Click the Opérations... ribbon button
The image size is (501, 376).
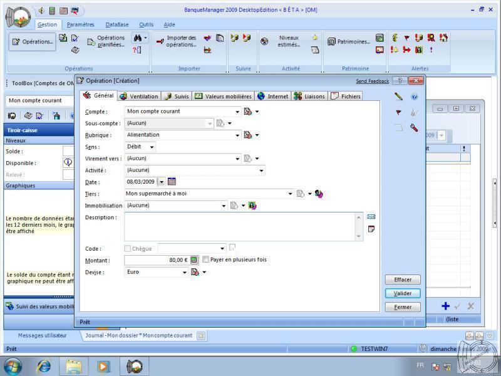tap(33, 41)
